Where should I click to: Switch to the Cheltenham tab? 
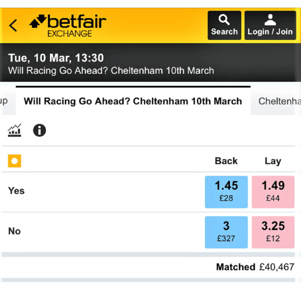pyautogui.click(x=278, y=101)
